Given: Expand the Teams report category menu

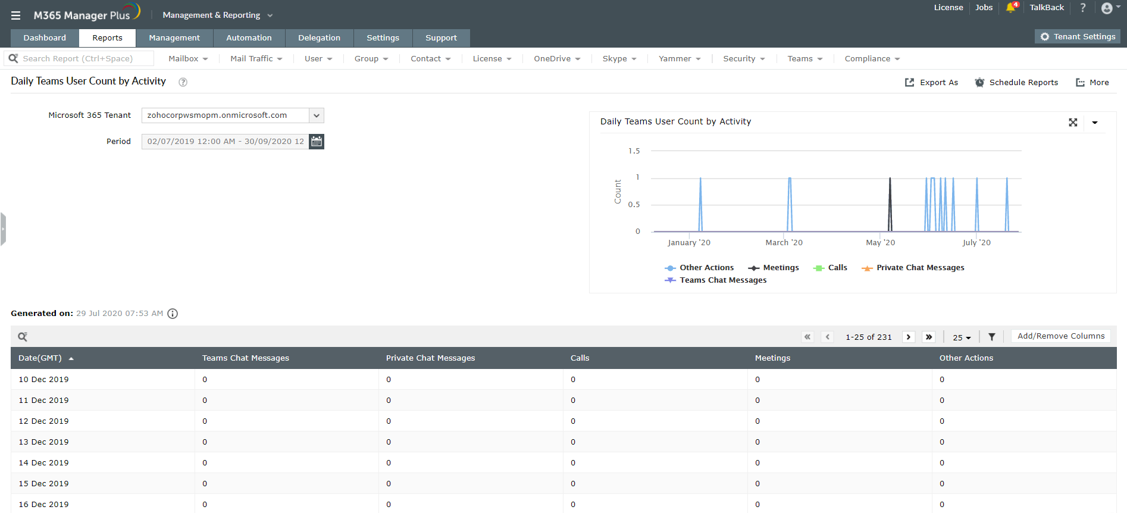Looking at the screenshot, I should [x=804, y=59].
